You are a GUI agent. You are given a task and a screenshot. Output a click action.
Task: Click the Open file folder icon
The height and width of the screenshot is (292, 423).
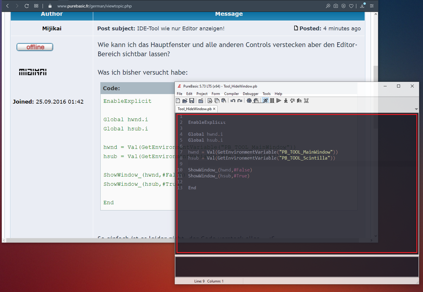tap(185, 101)
